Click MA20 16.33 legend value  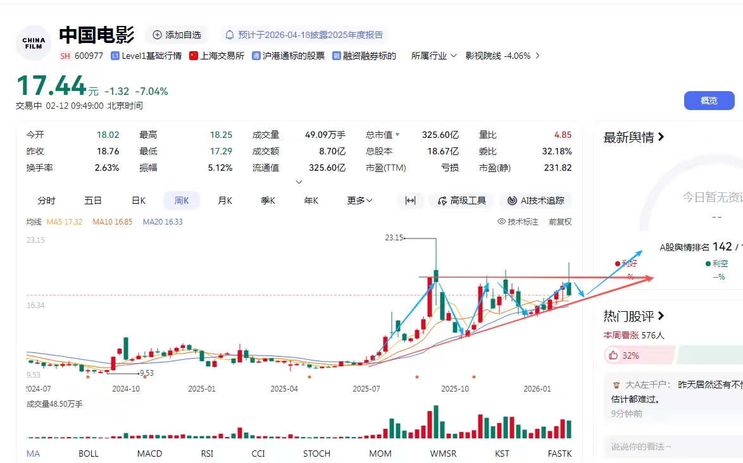(x=163, y=221)
